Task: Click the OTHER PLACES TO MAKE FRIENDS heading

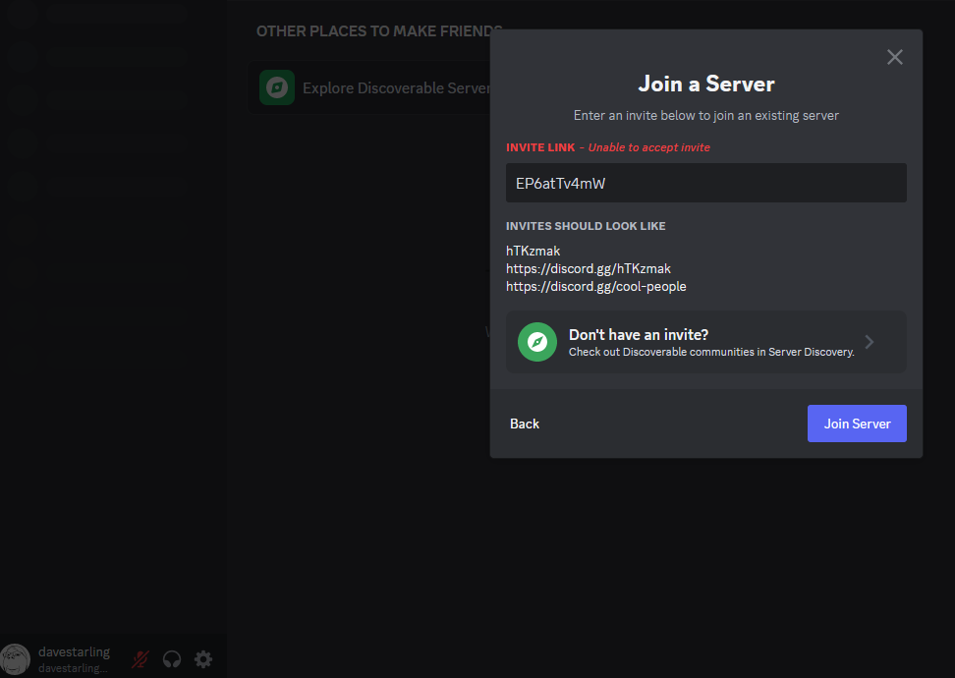Action: click(x=379, y=31)
